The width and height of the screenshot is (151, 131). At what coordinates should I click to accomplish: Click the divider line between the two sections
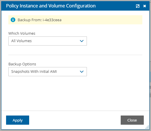click(75, 55)
